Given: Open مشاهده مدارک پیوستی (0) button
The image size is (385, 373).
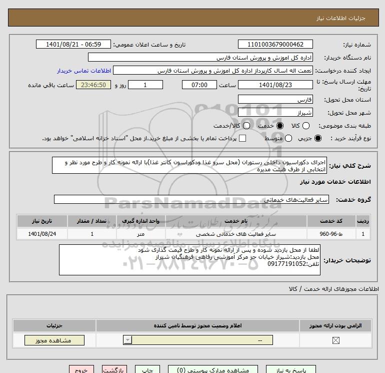Looking at the screenshot, I should click(x=213, y=369).
